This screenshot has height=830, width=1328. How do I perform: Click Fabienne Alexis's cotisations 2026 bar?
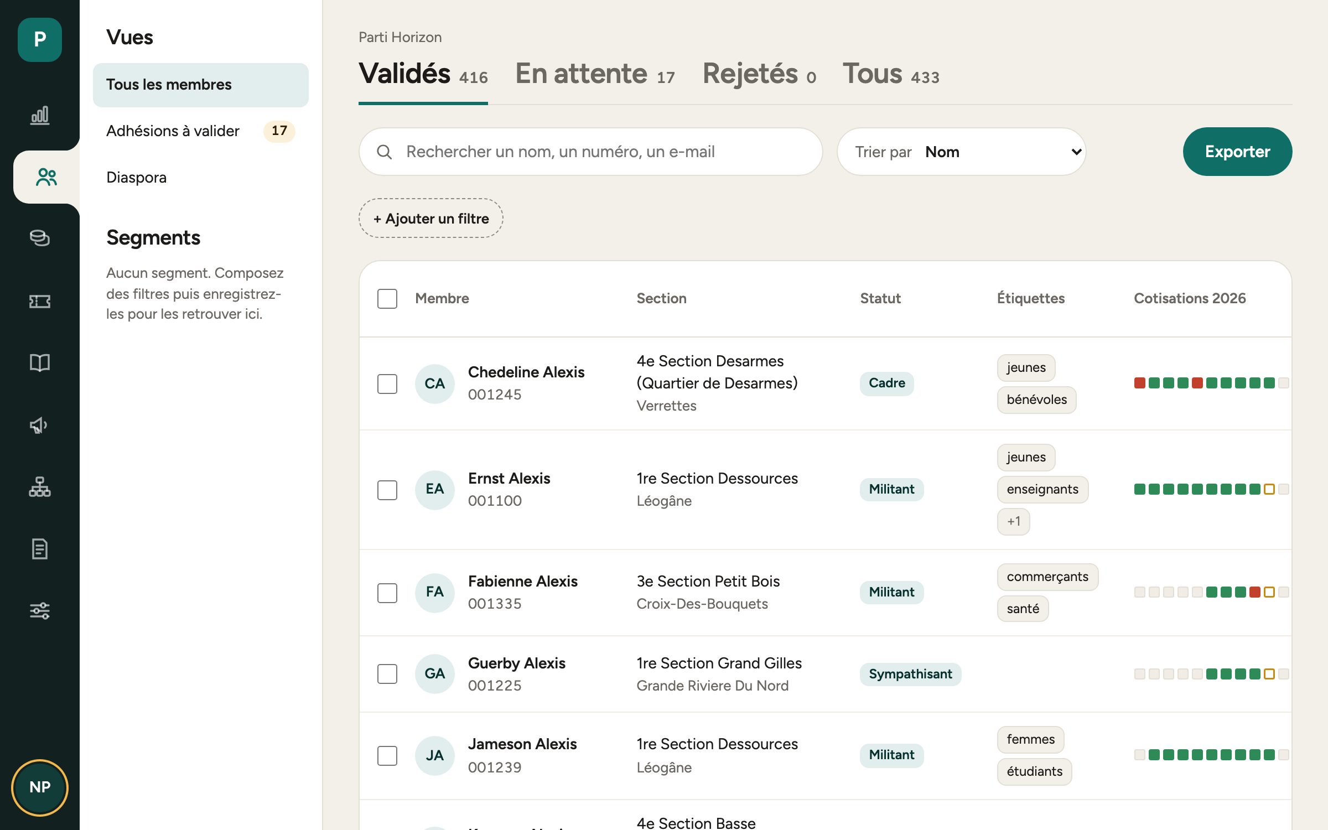(x=1212, y=592)
